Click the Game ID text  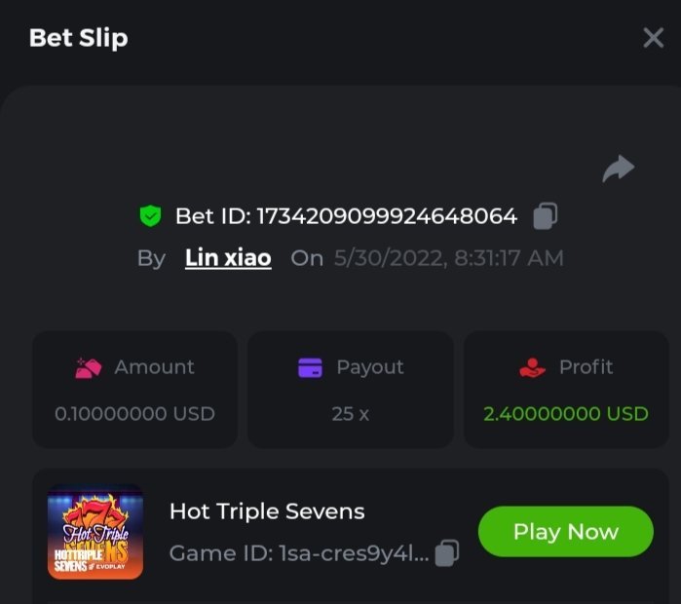(x=298, y=553)
